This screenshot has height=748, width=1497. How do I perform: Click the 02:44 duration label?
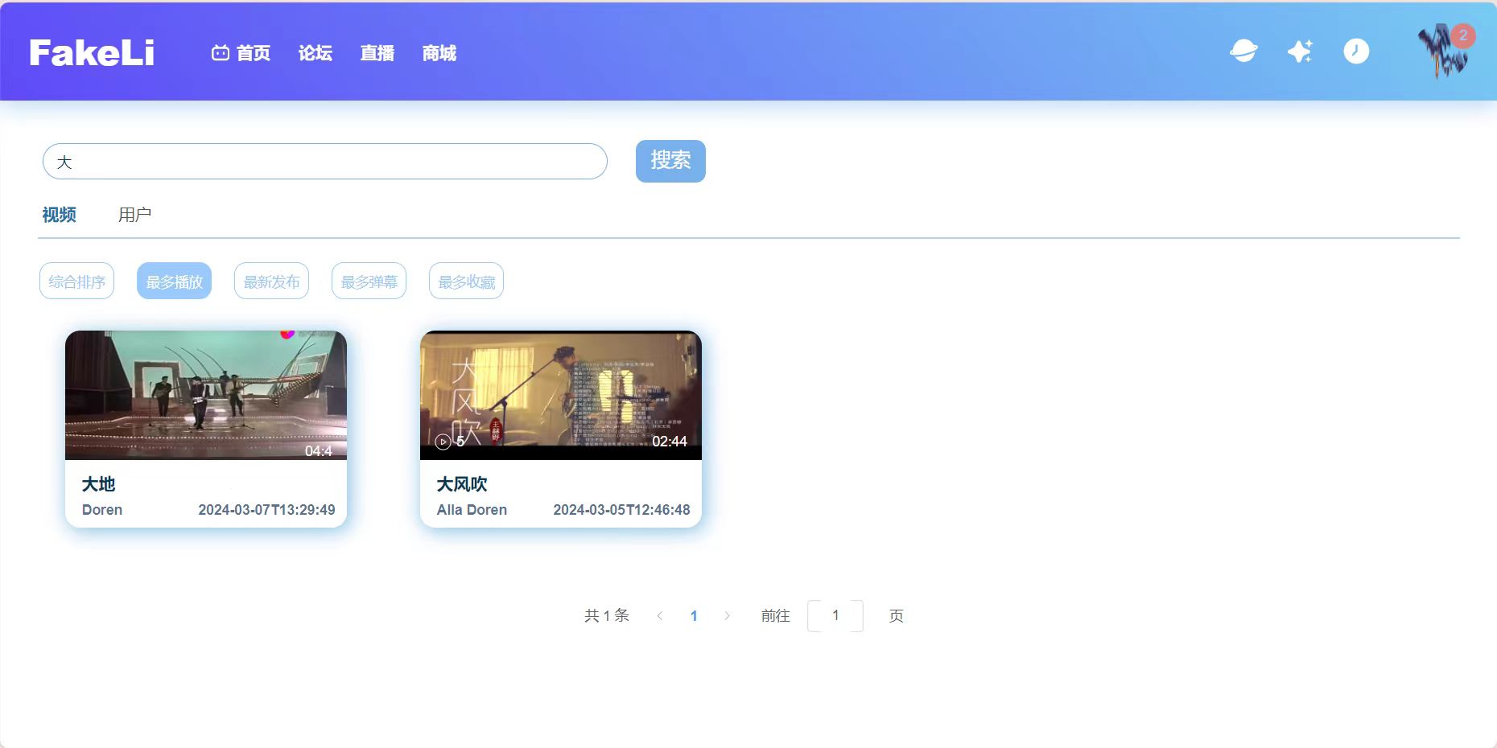pyautogui.click(x=669, y=442)
